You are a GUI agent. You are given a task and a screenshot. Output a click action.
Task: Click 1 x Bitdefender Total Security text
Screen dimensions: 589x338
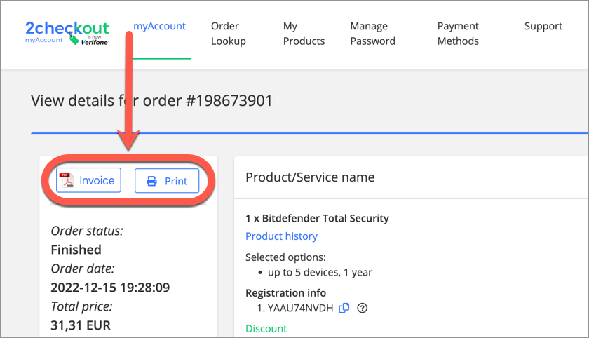(317, 218)
